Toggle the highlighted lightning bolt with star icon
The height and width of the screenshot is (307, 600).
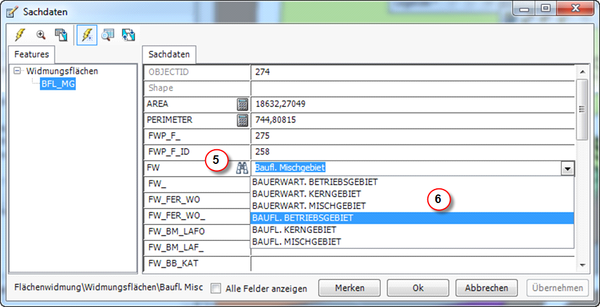click(88, 35)
